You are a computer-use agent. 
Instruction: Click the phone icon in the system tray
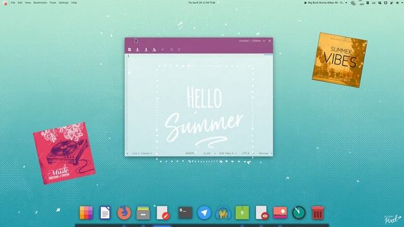click(x=379, y=3)
